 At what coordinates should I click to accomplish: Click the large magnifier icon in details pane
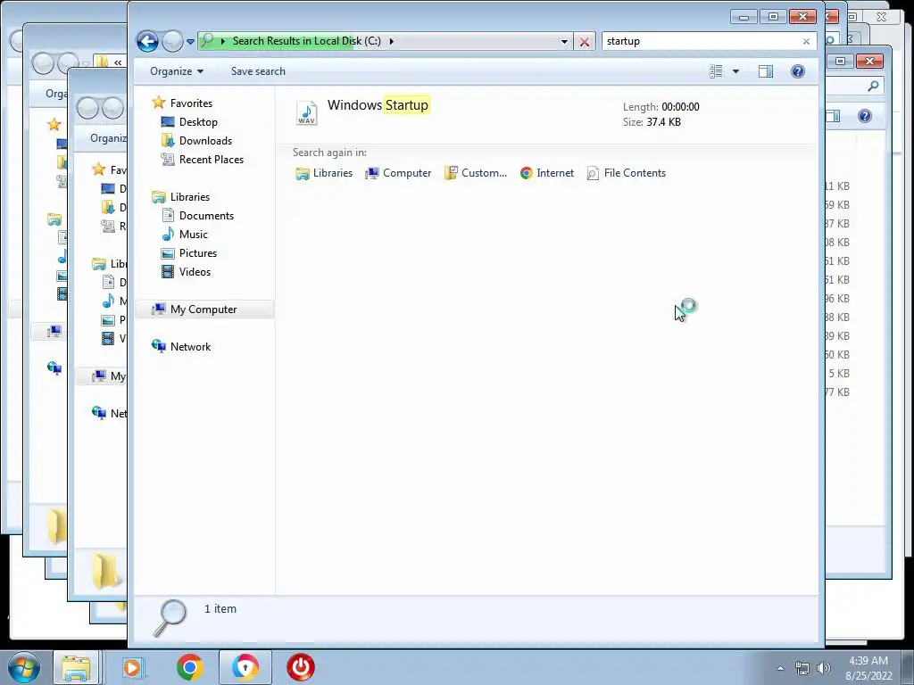tap(169, 617)
